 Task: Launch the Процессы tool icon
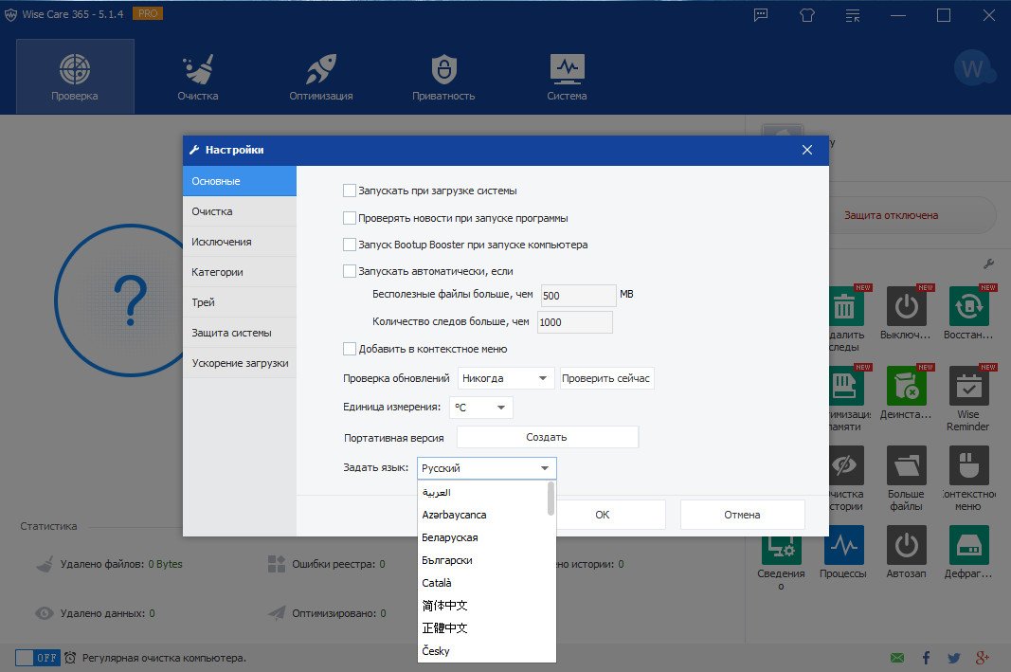pyautogui.click(x=843, y=547)
